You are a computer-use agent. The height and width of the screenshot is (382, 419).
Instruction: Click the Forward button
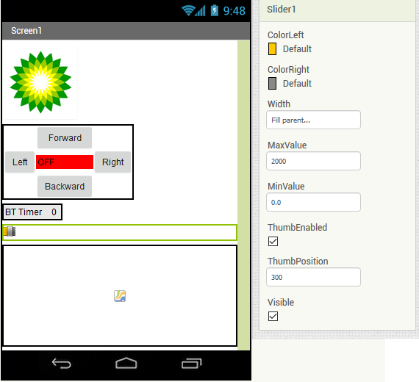[x=65, y=138]
